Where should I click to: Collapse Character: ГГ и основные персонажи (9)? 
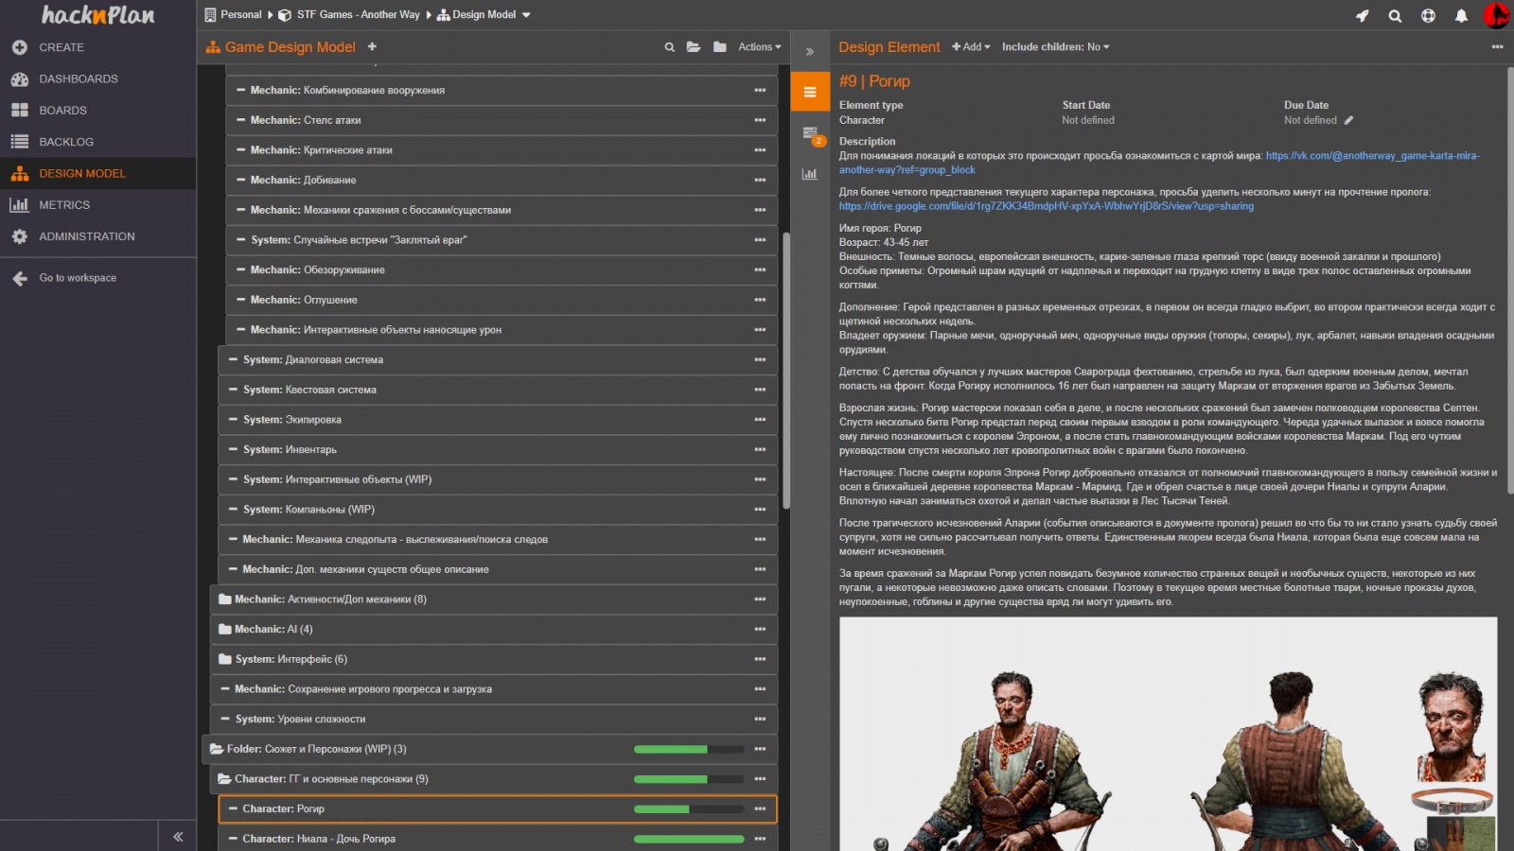pos(224,779)
